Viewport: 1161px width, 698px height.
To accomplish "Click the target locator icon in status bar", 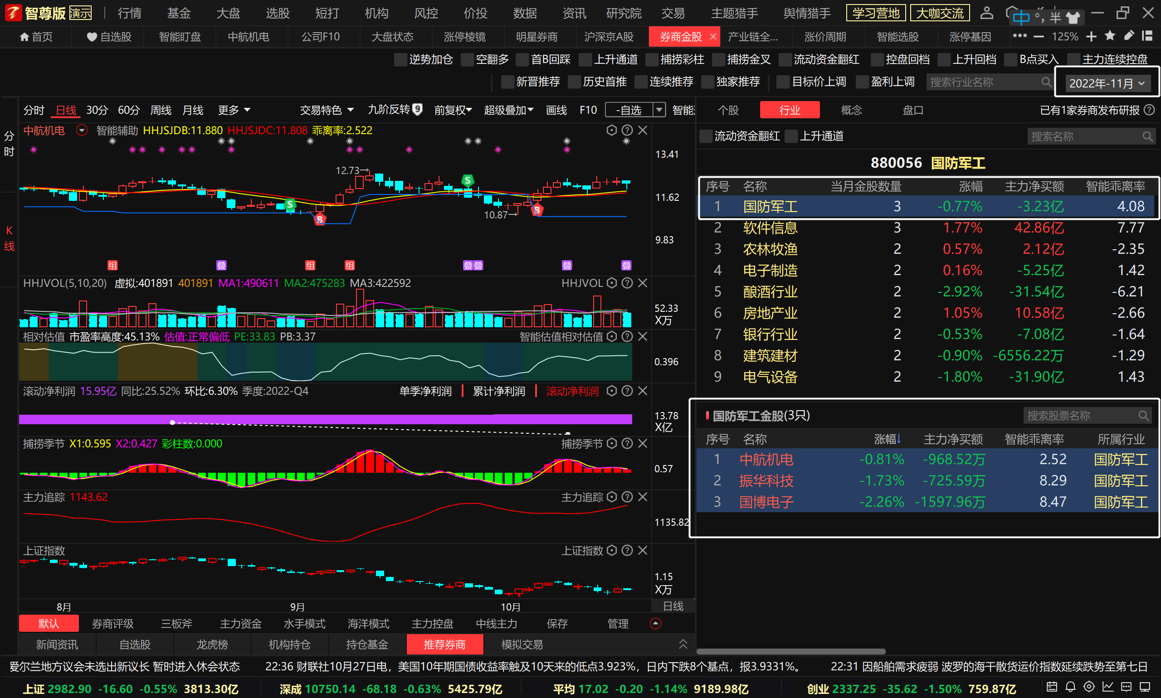I will pyautogui.click(x=1089, y=687).
